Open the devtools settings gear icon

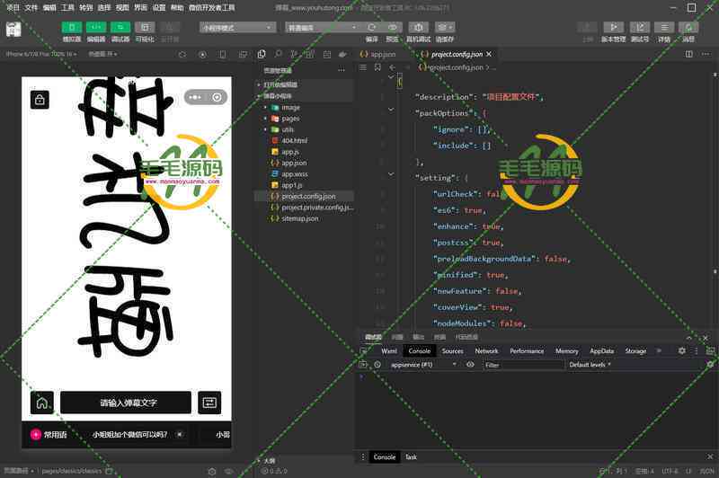[x=682, y=350]
